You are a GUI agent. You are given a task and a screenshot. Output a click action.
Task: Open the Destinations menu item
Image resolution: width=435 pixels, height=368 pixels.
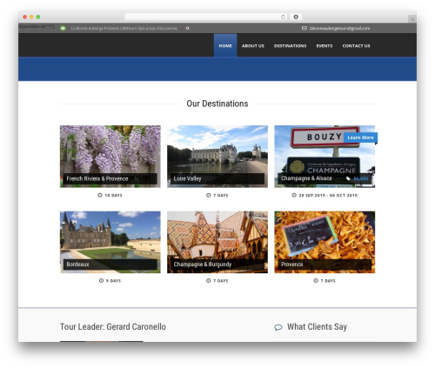(x=290, y=46)
